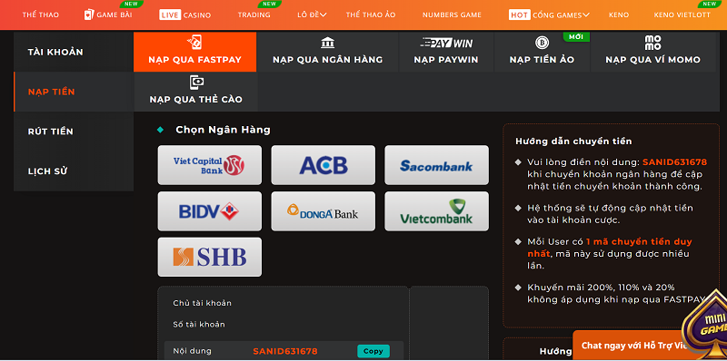727x361 pixels.
Task: Open Live Casino in top navigation
Action: (x=185, y=15)
